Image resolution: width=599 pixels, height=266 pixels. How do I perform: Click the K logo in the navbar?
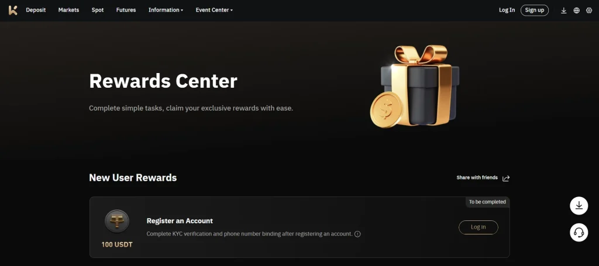pos(13,11)
